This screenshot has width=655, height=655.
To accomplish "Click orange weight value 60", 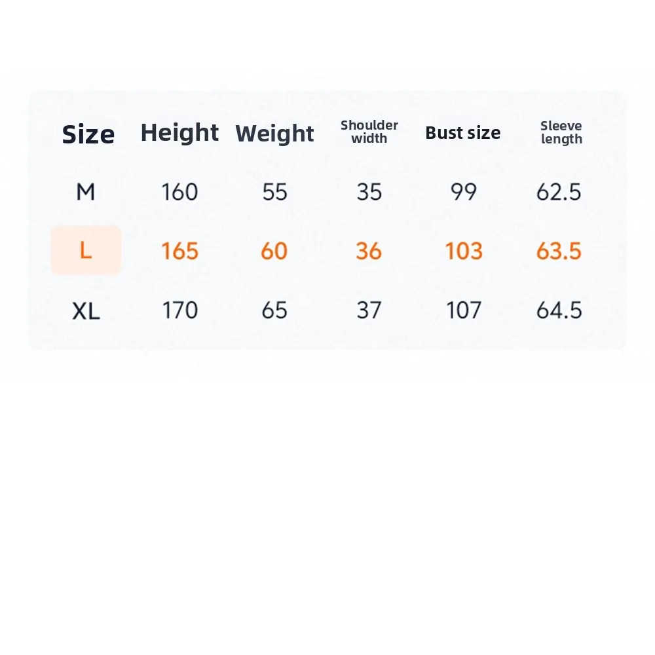I will 274,251.
